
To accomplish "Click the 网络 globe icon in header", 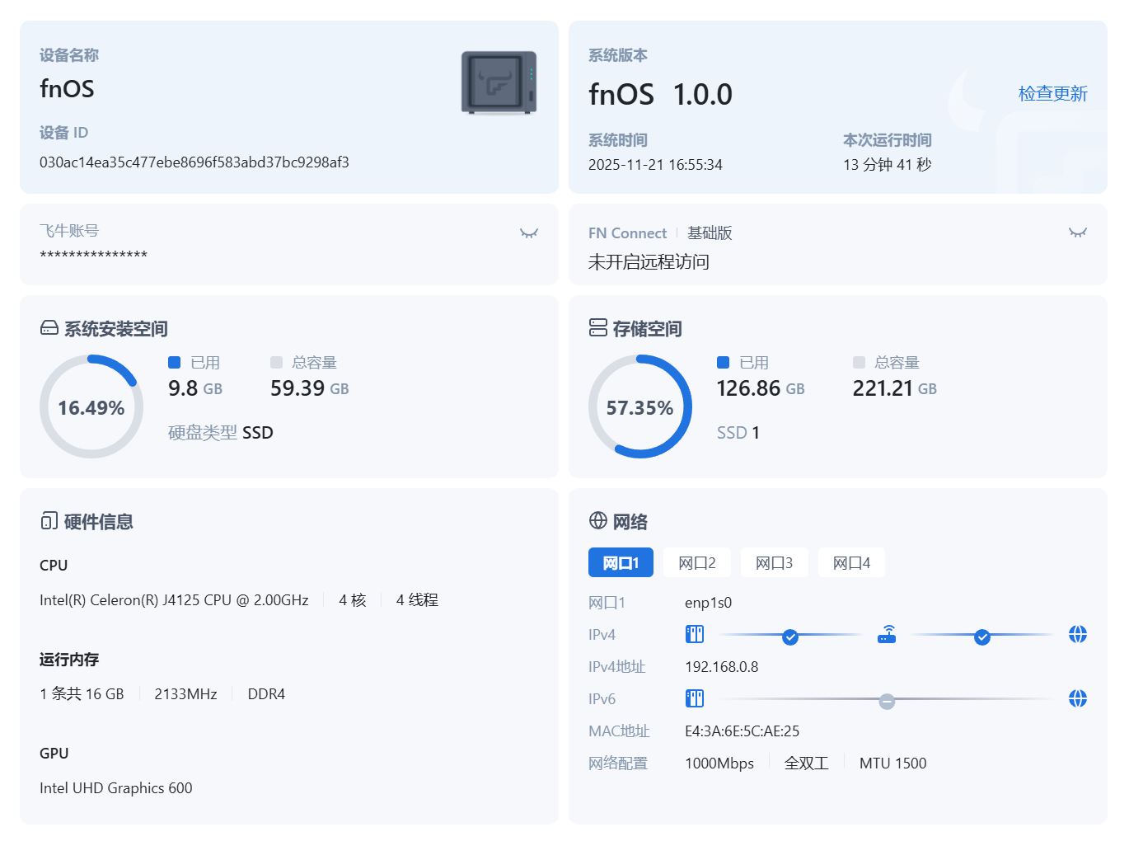I will click(x=598, y=520).
